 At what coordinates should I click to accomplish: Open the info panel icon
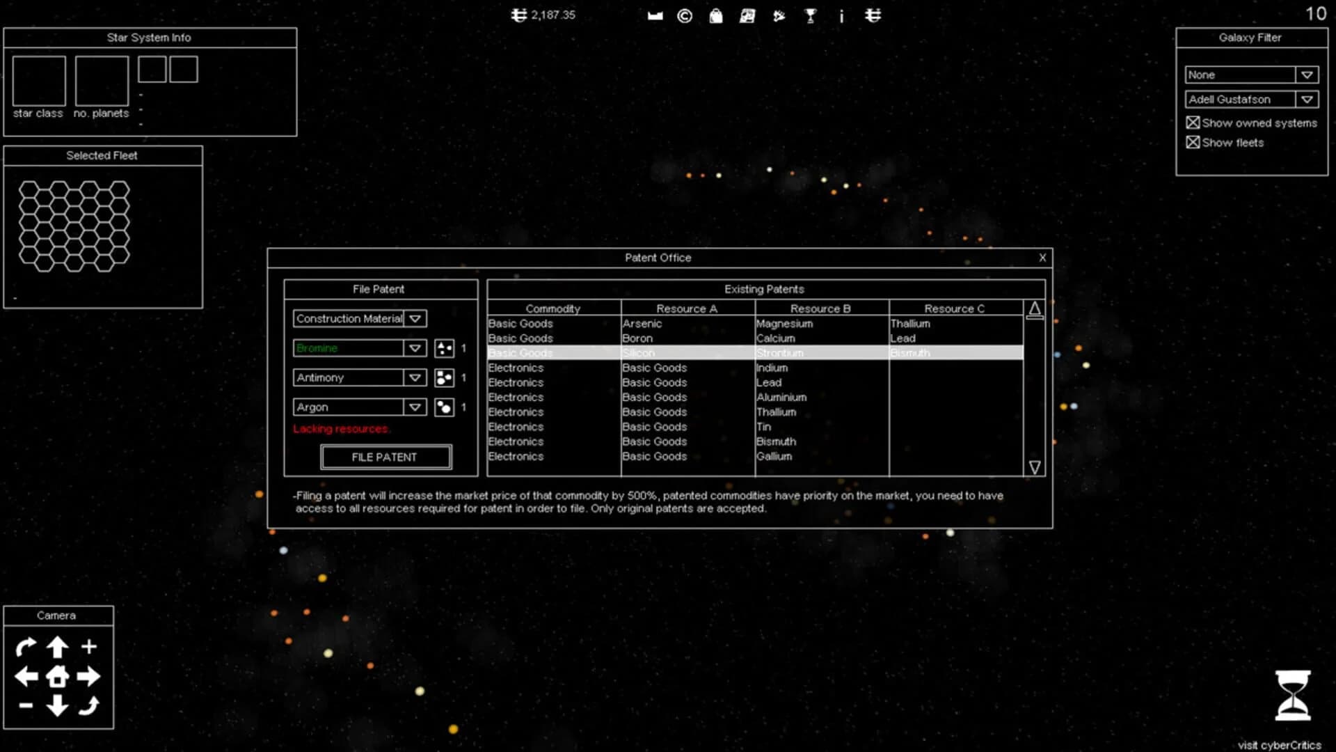tap(841, 15)
